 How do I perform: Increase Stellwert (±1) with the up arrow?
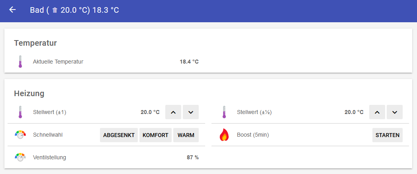pyautogui.click(x=173, y=112)
